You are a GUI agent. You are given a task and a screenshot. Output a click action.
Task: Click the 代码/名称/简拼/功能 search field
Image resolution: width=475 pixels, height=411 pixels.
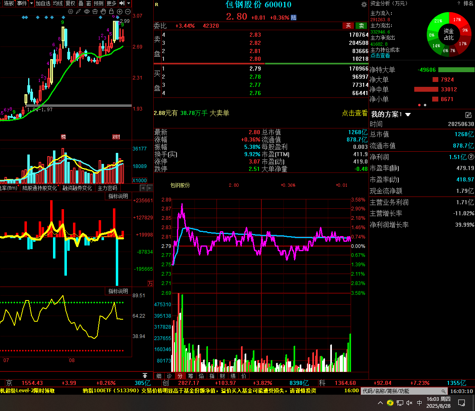[404, 391]
